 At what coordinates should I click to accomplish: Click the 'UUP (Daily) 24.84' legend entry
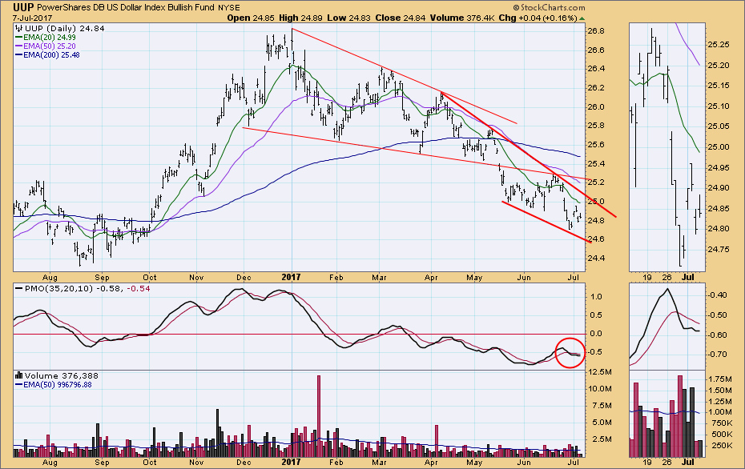point(60,29)
